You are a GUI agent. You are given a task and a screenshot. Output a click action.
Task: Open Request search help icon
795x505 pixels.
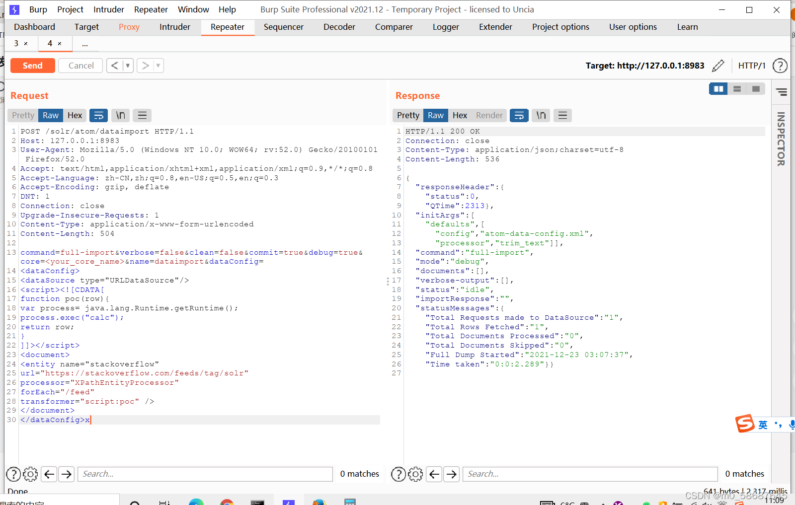click(13, 474)
